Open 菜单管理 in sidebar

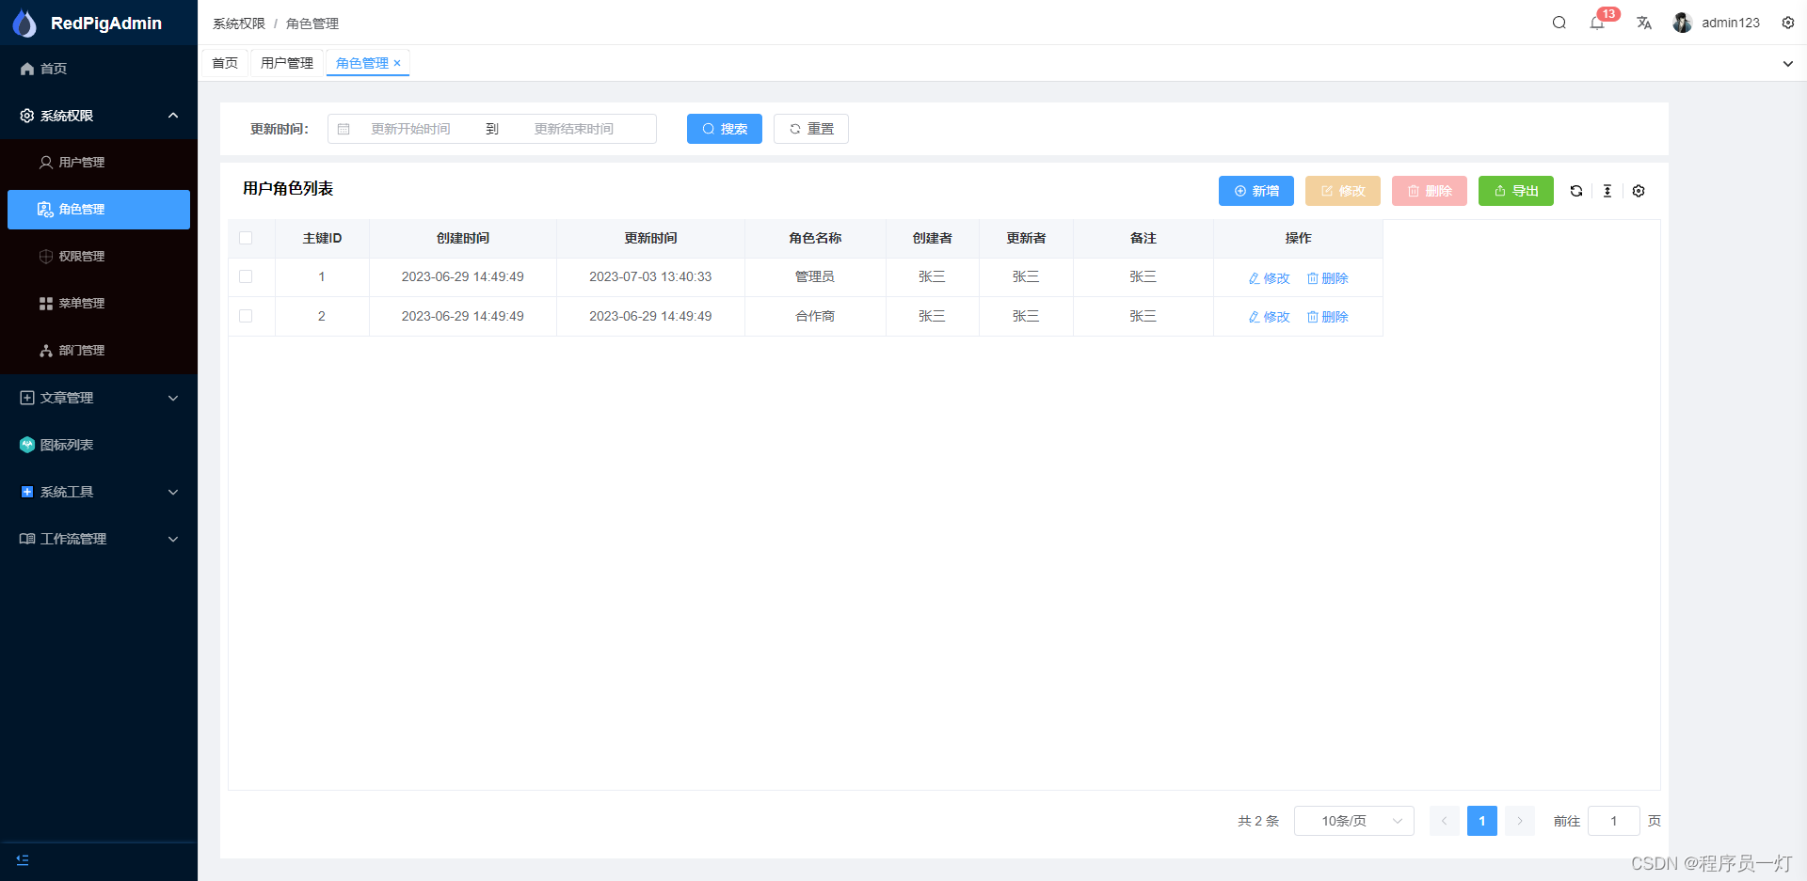coord(99,304)
